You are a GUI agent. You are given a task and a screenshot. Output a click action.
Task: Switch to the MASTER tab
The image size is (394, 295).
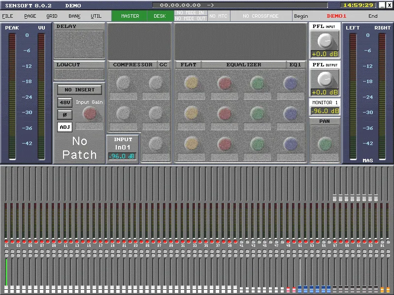[130, 16]
